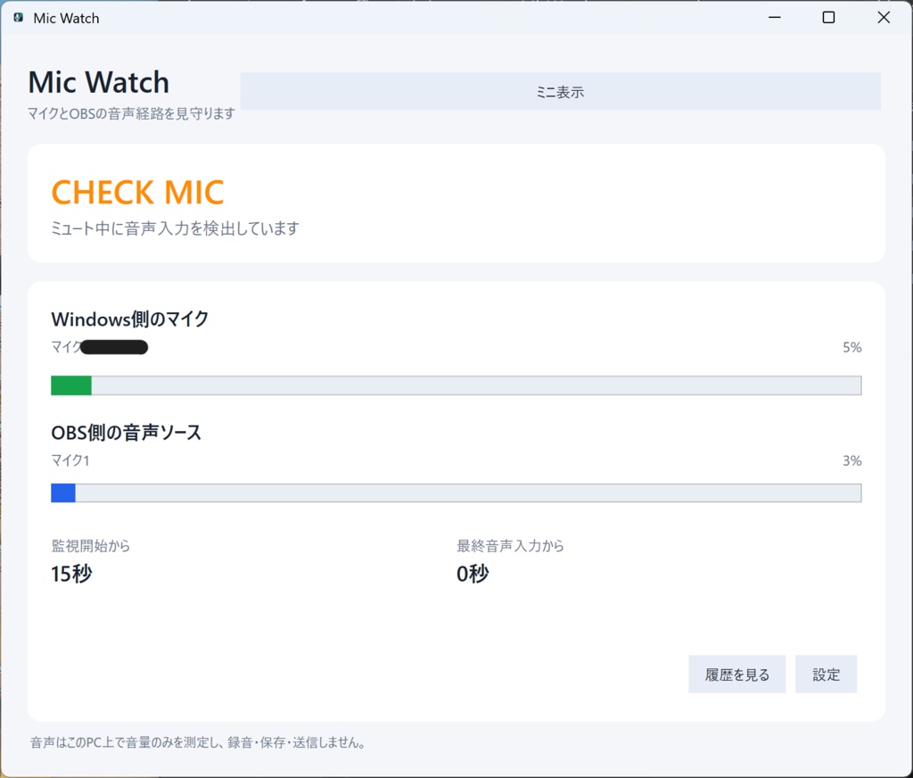Click the マイクとOBSの音声経路を見守ります subtitle
The height and width of the screenshot is (778, 913).
[132, 113]
